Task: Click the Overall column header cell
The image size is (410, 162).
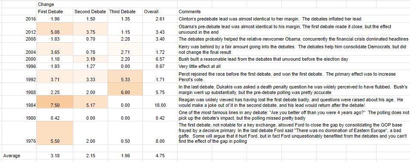Action: 160,12
